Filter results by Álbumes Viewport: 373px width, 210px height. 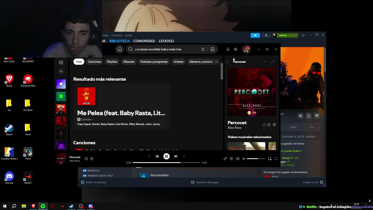click(129, 62)
